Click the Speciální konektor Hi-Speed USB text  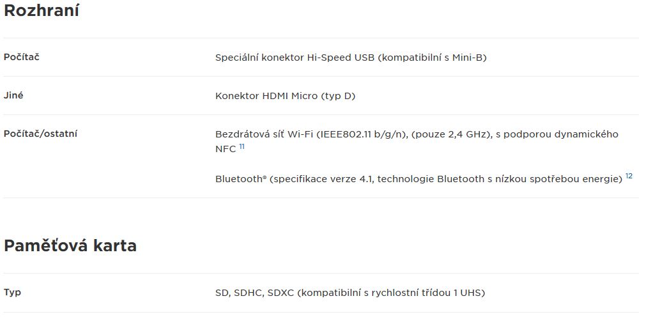tap(295, 58)
